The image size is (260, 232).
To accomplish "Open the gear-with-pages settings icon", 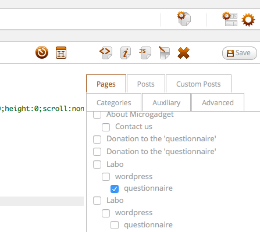I will click(184, 19).
